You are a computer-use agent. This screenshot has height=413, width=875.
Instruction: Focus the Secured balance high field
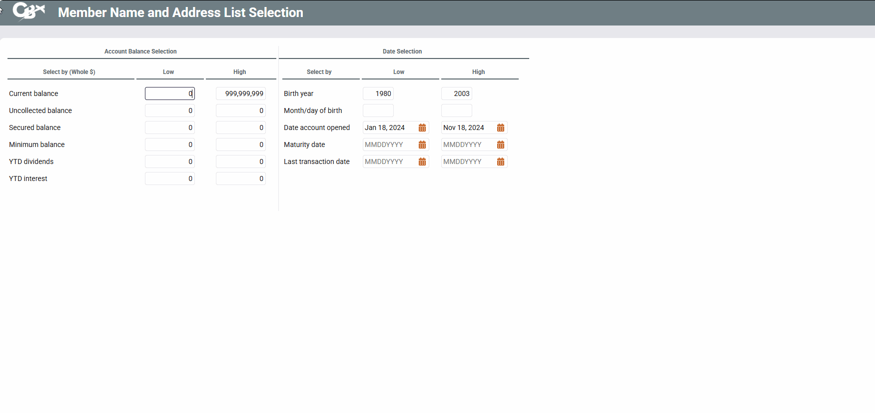pos(240,127)
